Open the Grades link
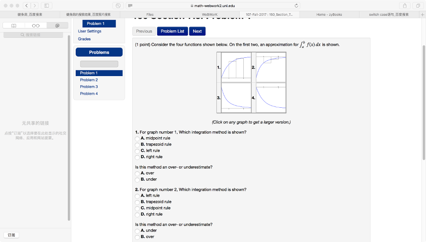The width and height of the screenshot is (426, 242). [x=84, y=38]
